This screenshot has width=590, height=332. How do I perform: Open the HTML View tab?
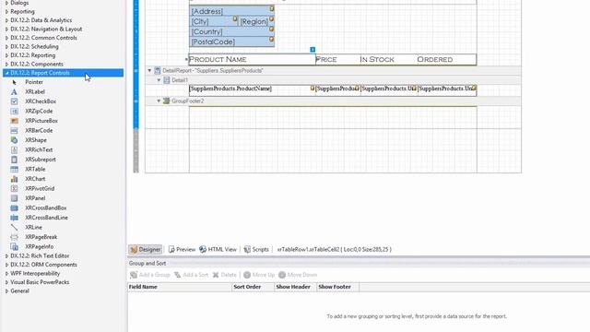[x=218, y=249]
